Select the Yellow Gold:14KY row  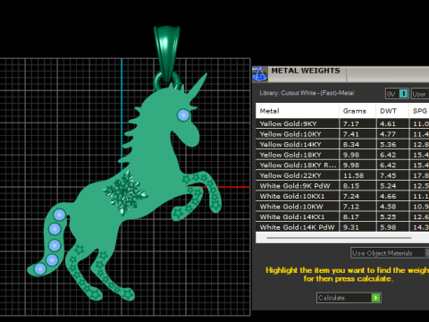342,144
